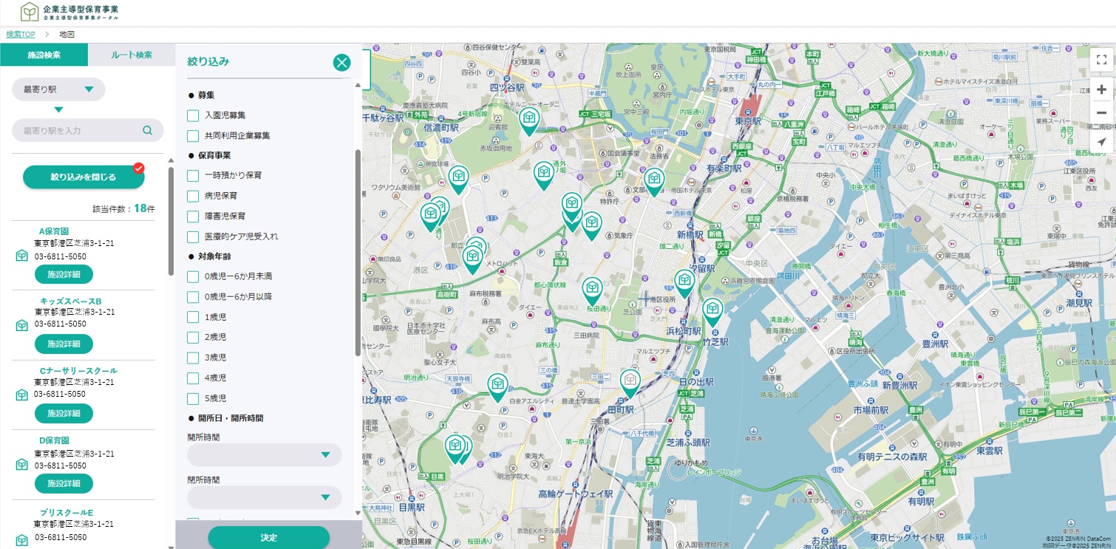Open the 閉所時間 dropdown
The image size is (1116, 549).
coord(265,497)
